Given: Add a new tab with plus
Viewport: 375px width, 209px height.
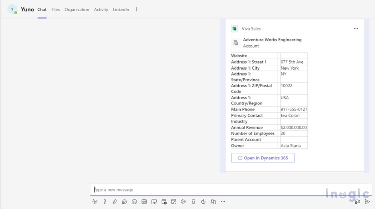Looking at the screenshot, I should 136,9.
